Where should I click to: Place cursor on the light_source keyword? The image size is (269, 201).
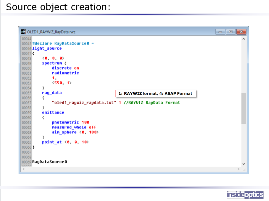47,48
